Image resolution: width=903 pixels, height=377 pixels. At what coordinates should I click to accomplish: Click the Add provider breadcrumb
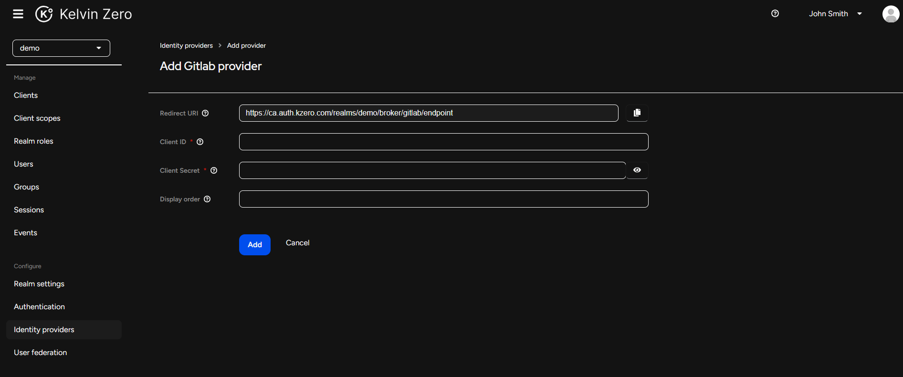246,46
